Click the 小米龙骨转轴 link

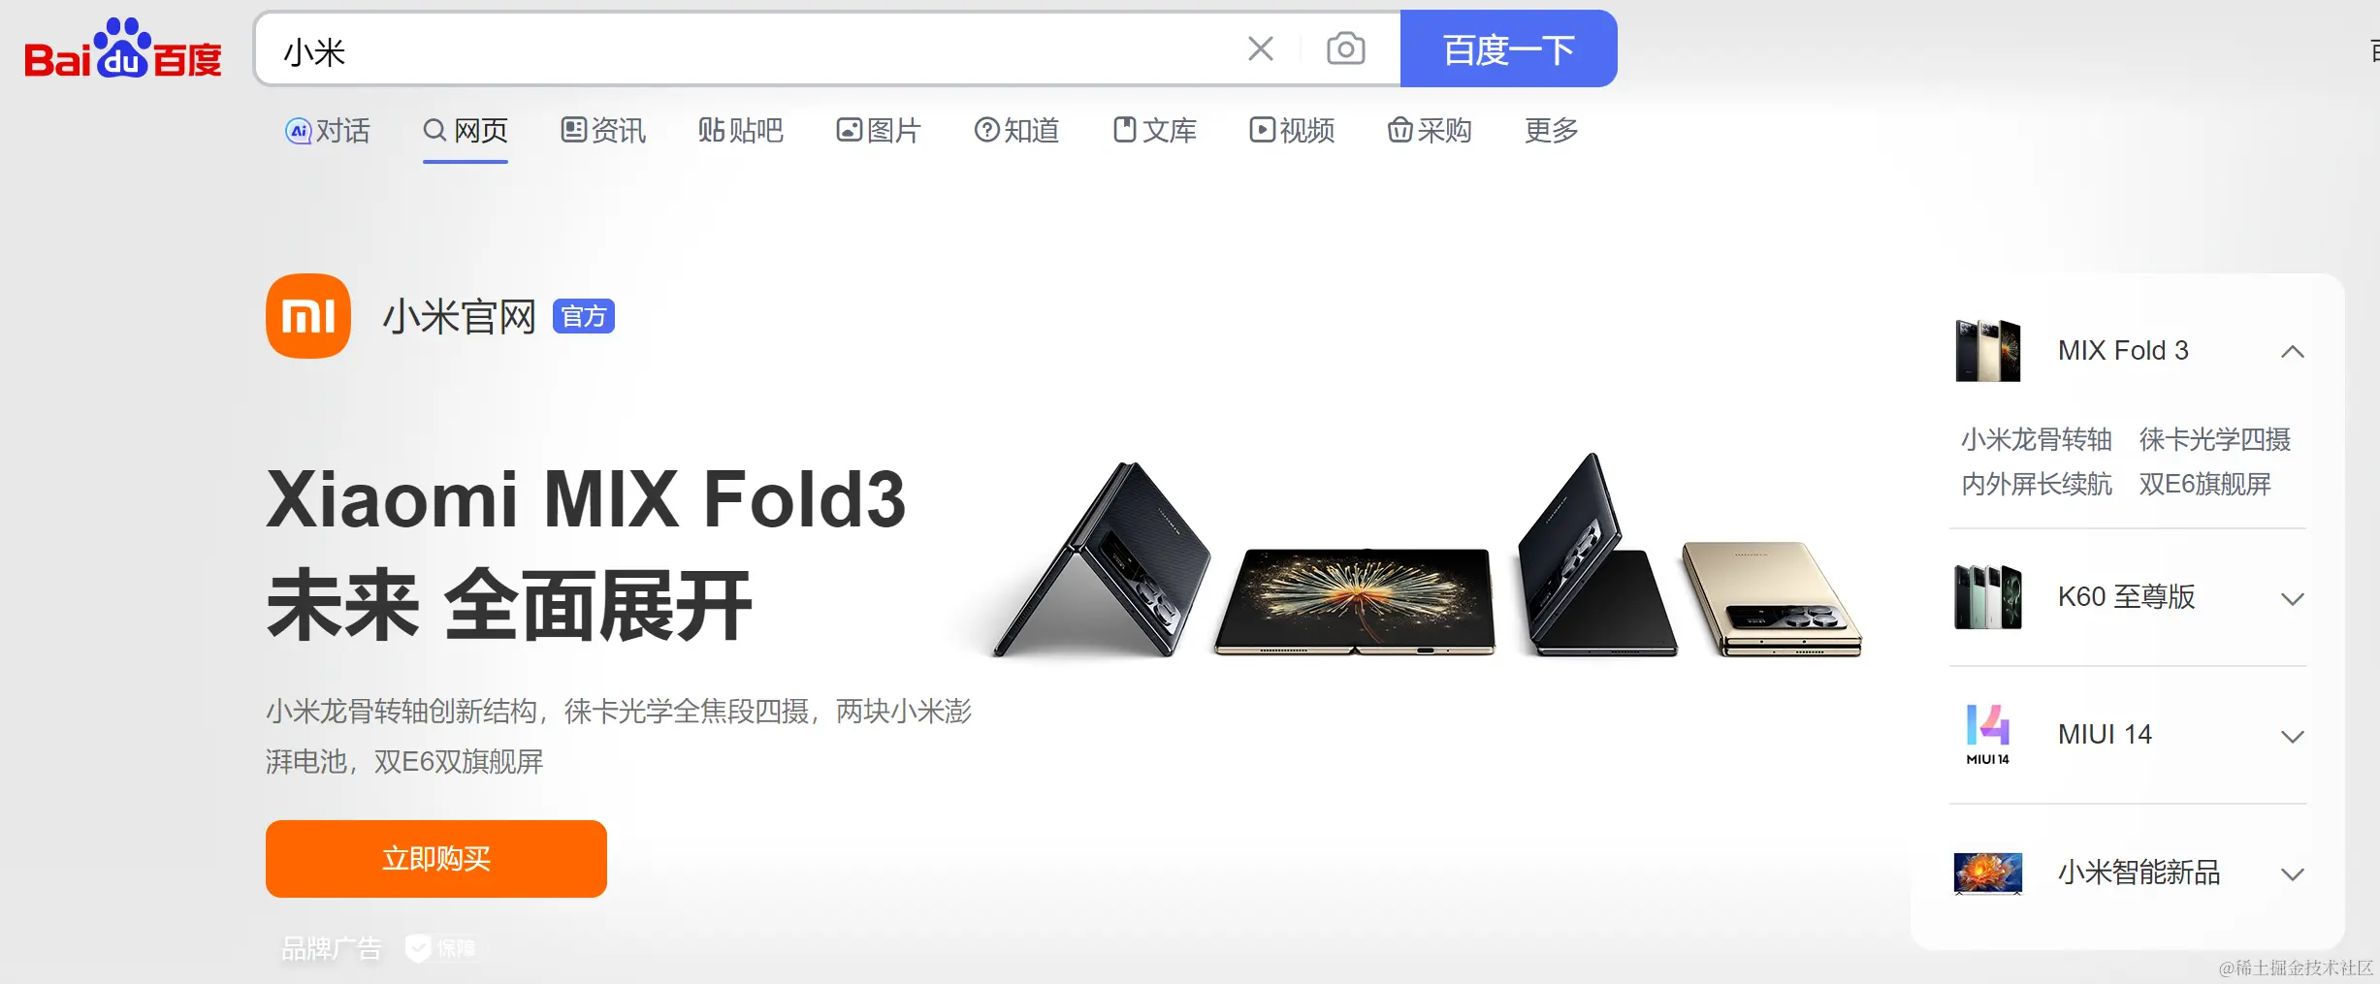[2037, 439]
